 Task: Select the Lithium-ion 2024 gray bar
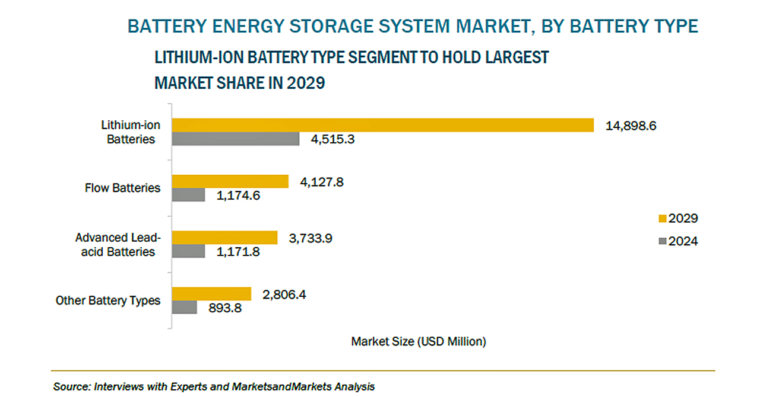click(236, 139)
